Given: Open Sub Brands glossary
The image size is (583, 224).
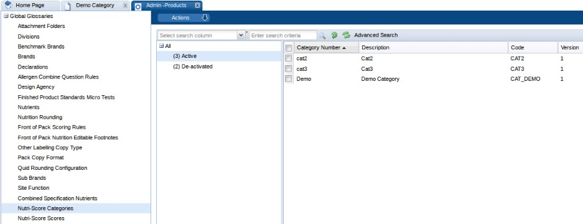Looking at the screenshot, I should coord(32,178).
